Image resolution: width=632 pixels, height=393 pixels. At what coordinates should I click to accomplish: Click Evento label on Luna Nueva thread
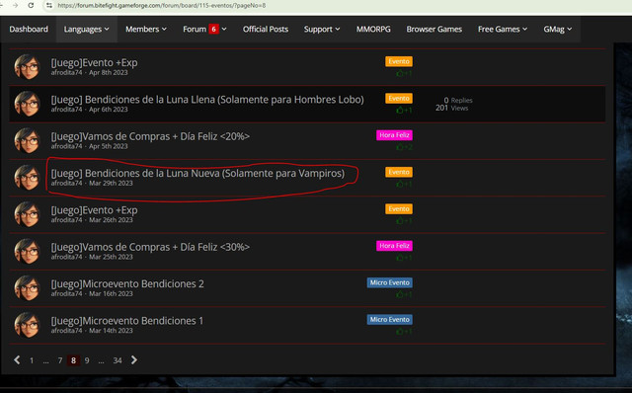coord(399,172)
